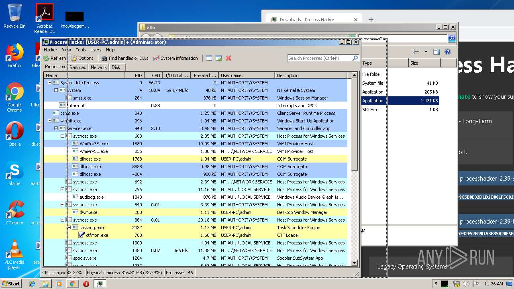Sort Explorer files by Size column
This screenshot has height=289, width=514.
coord(424,63)
